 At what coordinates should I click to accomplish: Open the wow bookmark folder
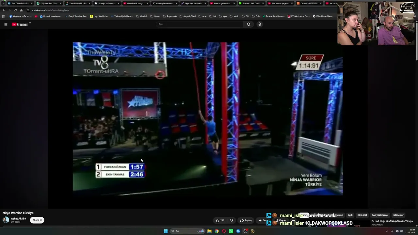coord(202,16)
